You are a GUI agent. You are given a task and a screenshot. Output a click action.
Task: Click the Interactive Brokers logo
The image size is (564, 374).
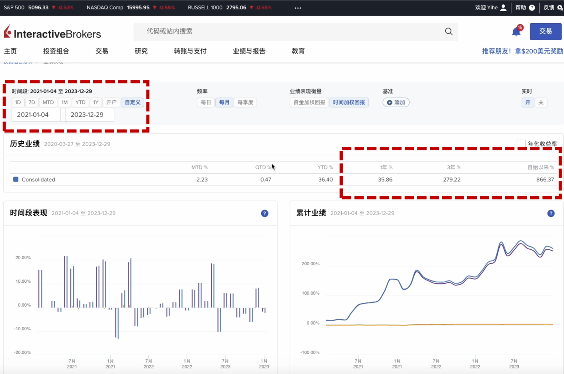52,32
